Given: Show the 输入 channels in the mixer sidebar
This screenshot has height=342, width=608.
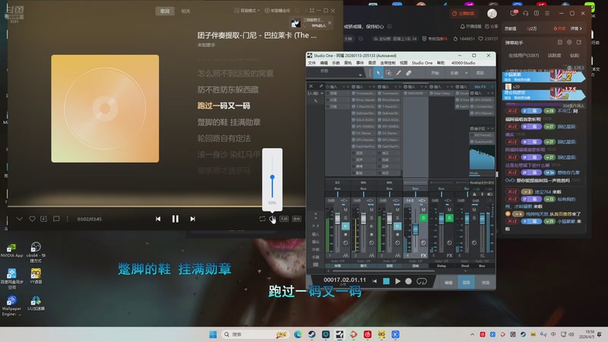Looking at the screenshot, I should pos(315,234).
